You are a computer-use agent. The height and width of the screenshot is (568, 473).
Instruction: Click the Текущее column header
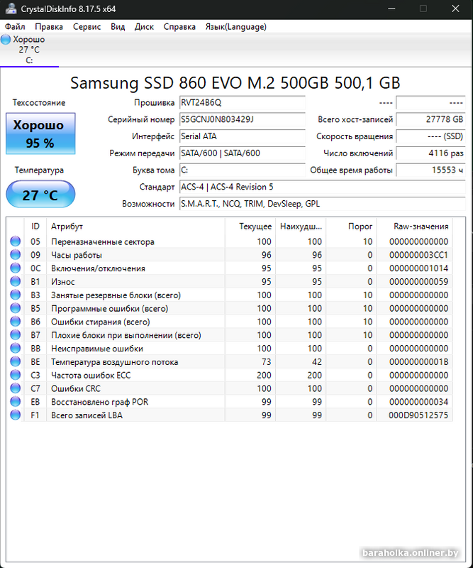point(250,226)
